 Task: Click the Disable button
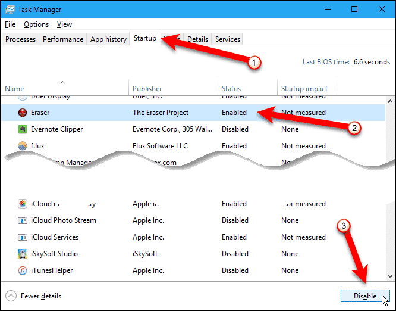(x=365, y=296)
